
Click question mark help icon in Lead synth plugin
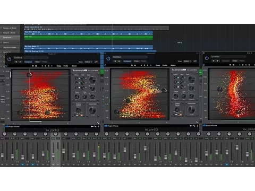coord(198,126)
